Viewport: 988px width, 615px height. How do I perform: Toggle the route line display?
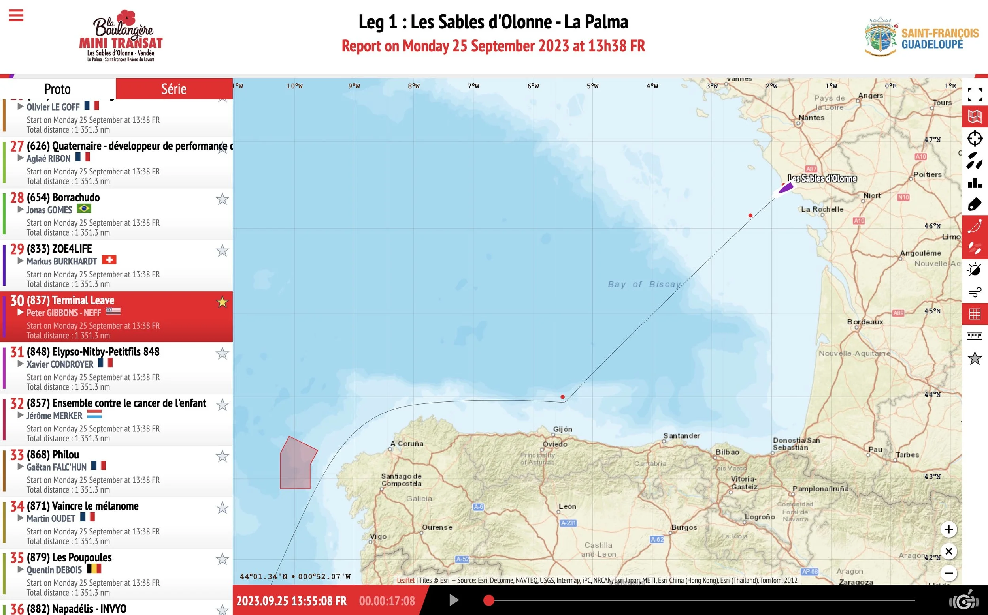(975, 227)
